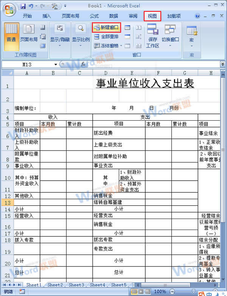The height and width of the screenshot is (296, 227).
Task: Open the 数据 ribbon tab
Action: (x=113, y=16)
